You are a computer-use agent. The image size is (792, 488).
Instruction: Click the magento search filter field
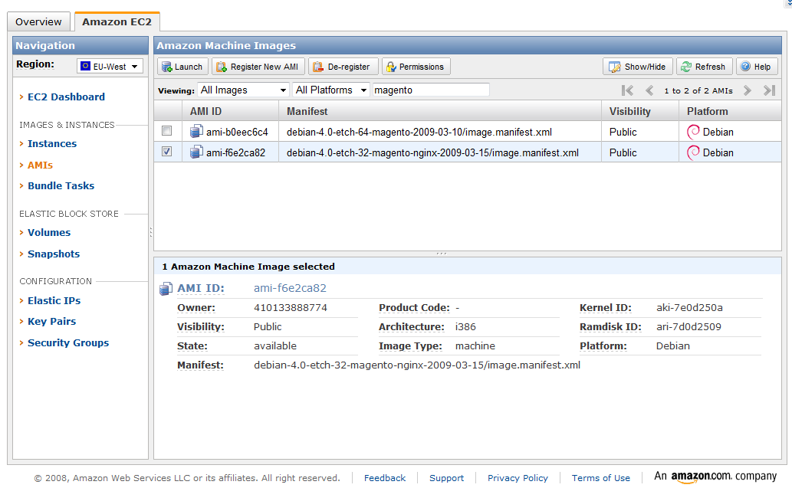[431, 90]
